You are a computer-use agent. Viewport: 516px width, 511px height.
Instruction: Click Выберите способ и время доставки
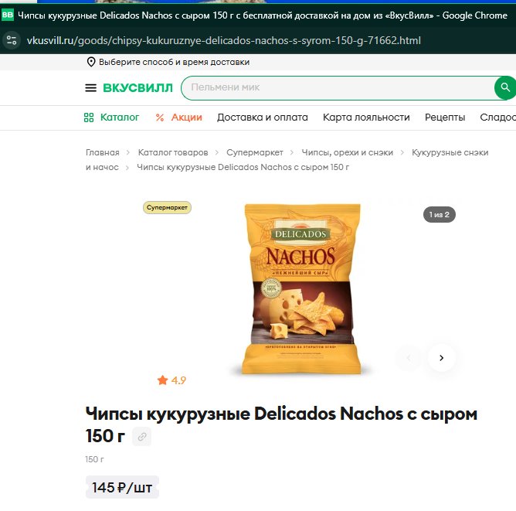(x=174, y=62)
